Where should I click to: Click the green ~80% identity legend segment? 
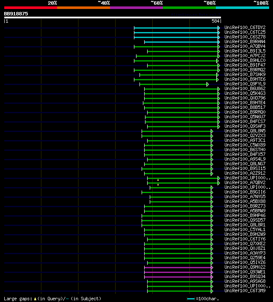point(189,8)
